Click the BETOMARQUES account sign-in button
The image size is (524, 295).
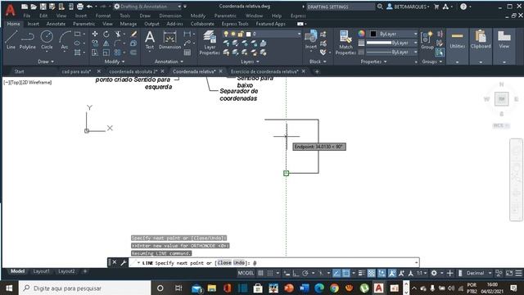pos(408,7)
